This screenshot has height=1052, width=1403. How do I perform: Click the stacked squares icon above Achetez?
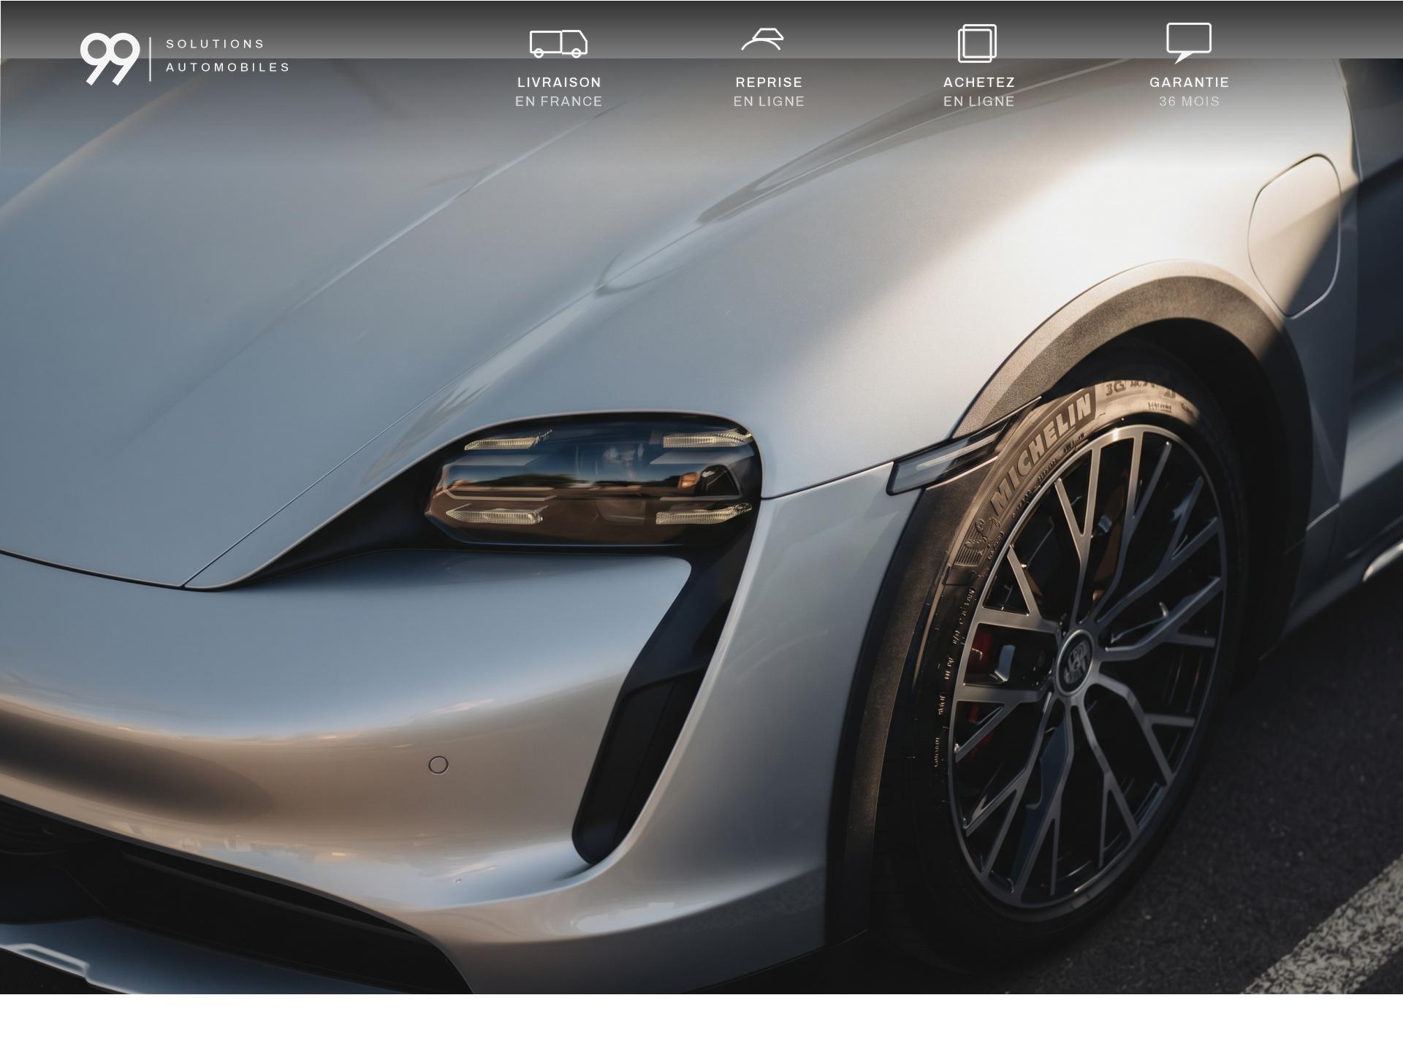pyautogui.click(x=978, y=43)
